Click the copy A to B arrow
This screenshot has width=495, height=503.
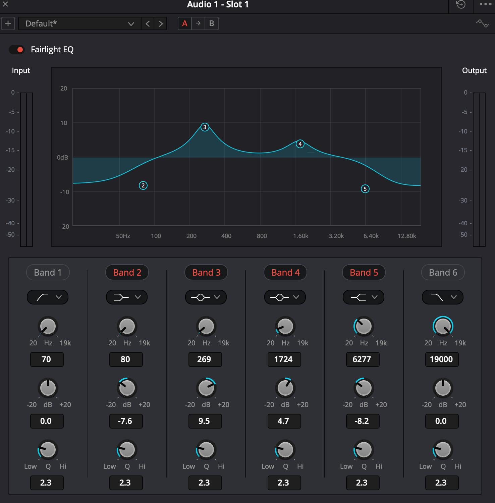click(198, 23)
